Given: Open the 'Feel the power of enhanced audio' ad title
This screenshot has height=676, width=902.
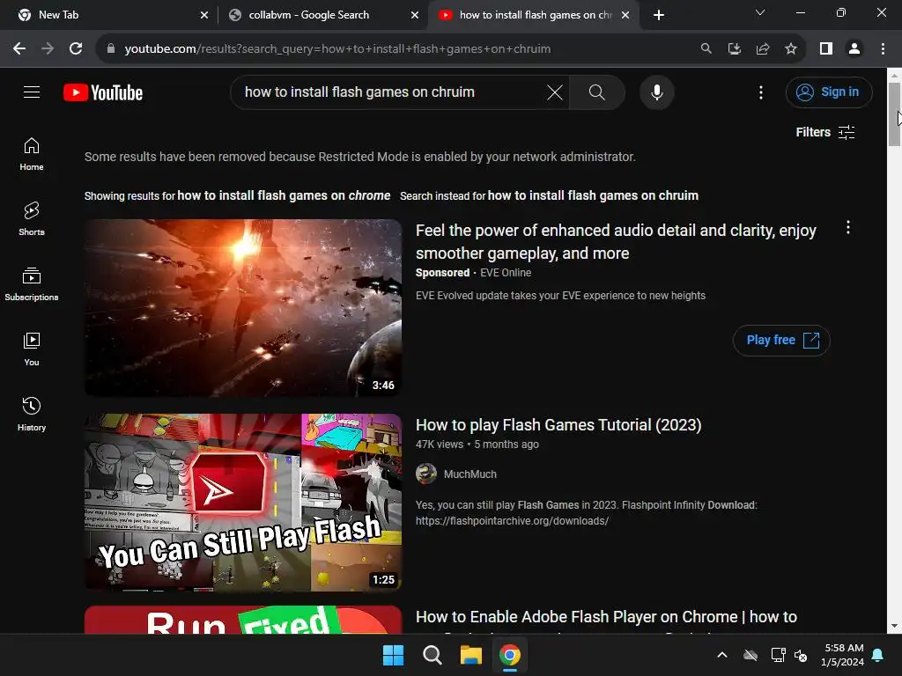Looking at the screenshot, I should [616, 242].
